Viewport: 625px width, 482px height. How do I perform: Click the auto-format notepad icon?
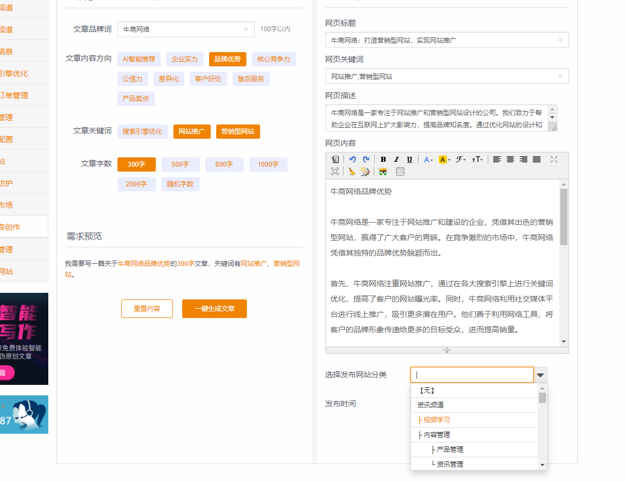tap(365, 172)
